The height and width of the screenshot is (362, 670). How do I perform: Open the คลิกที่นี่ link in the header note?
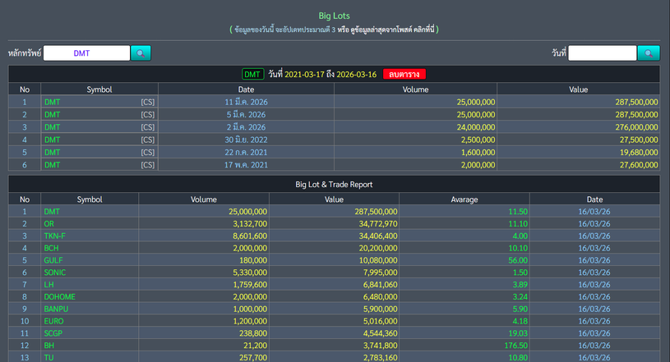click(x=419, y=30)
